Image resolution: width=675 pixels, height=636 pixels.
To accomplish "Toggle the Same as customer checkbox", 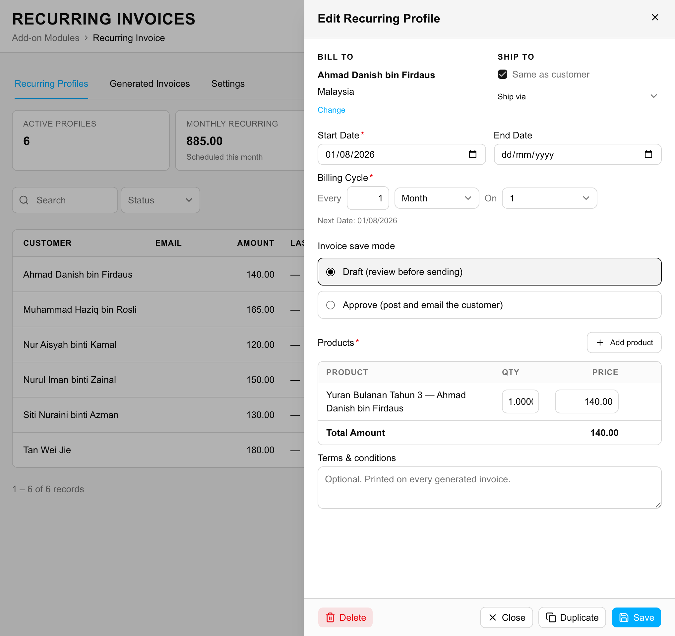I will (503, 74).
